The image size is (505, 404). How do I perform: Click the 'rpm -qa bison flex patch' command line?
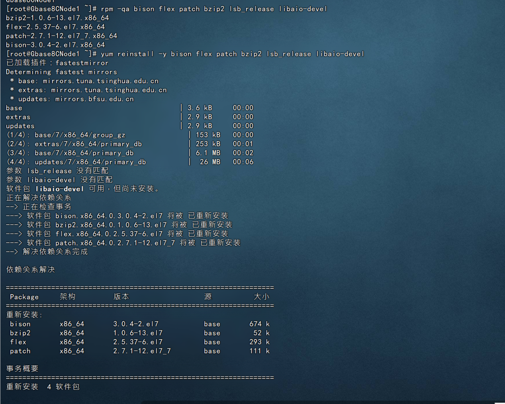(166, 9)
